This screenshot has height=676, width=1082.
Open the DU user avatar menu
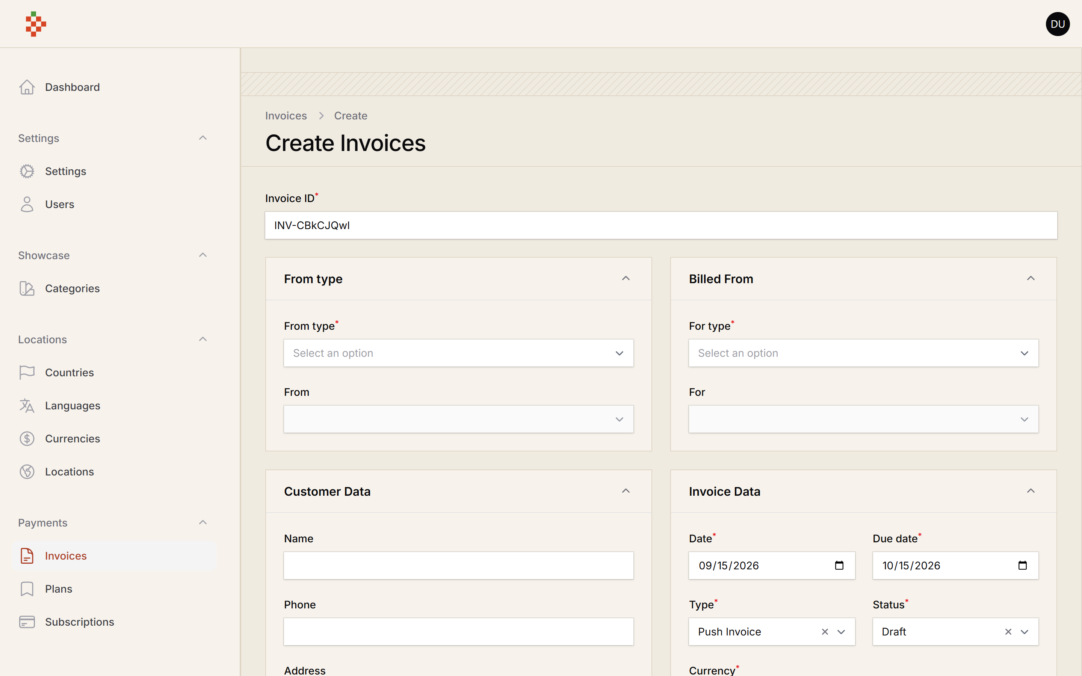[1058, 24]
